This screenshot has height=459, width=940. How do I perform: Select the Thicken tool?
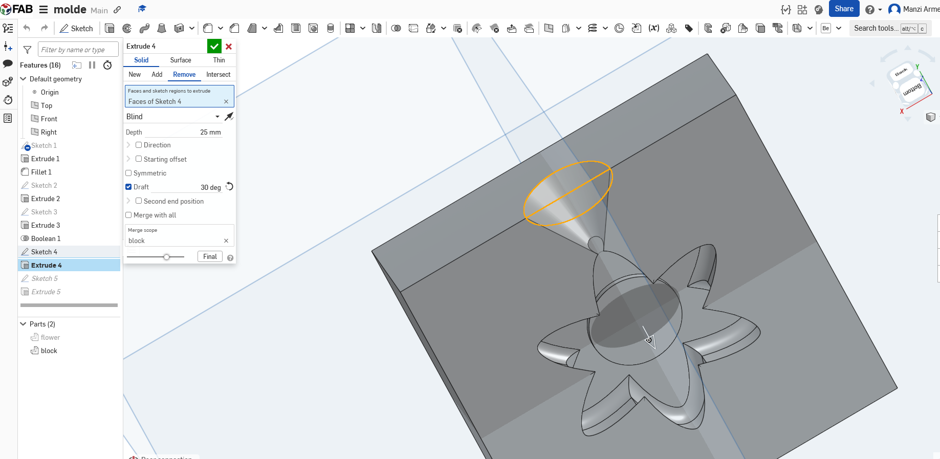(x=179, y=28)
